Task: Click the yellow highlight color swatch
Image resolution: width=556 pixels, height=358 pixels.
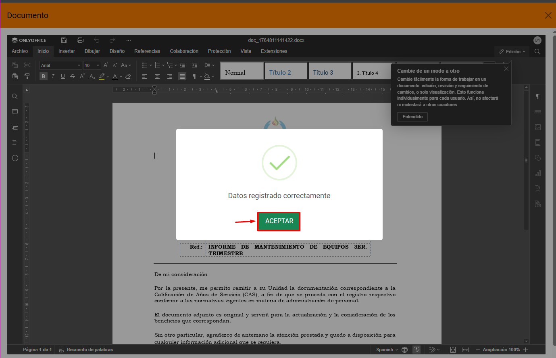Action: (102, 76)
